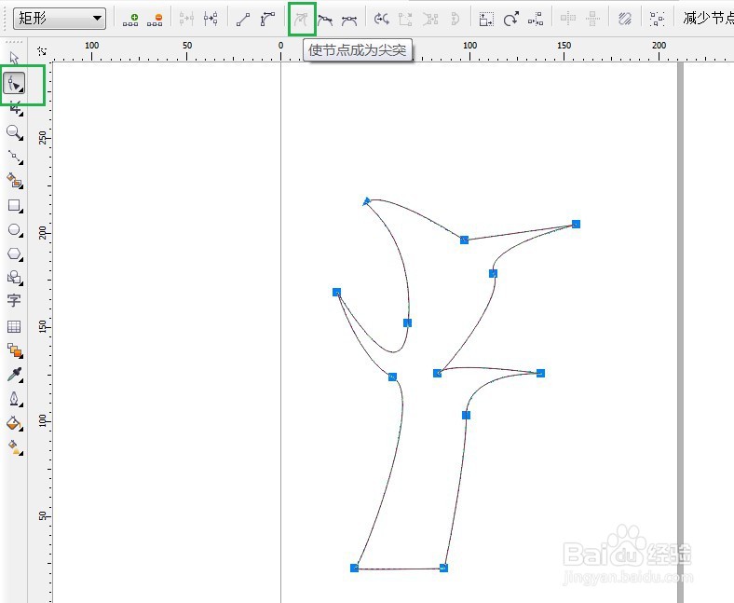734x603 pixels.
Task: Select the Polygon tool
Action: click(x=15, y=254)
